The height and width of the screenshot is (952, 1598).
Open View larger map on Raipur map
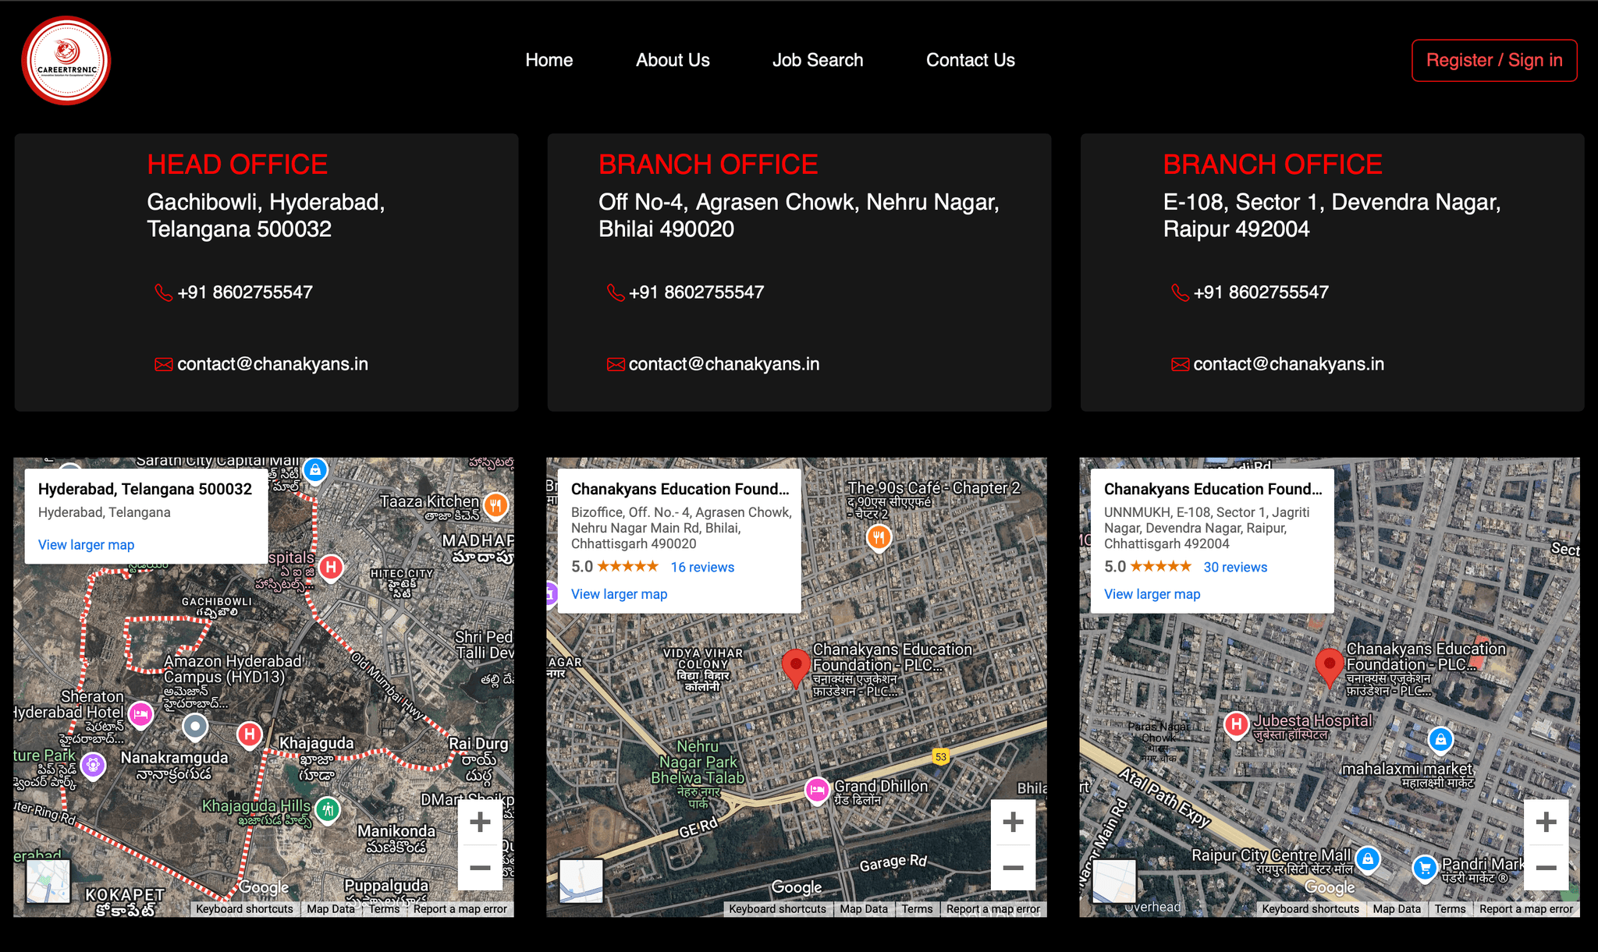1152,594
